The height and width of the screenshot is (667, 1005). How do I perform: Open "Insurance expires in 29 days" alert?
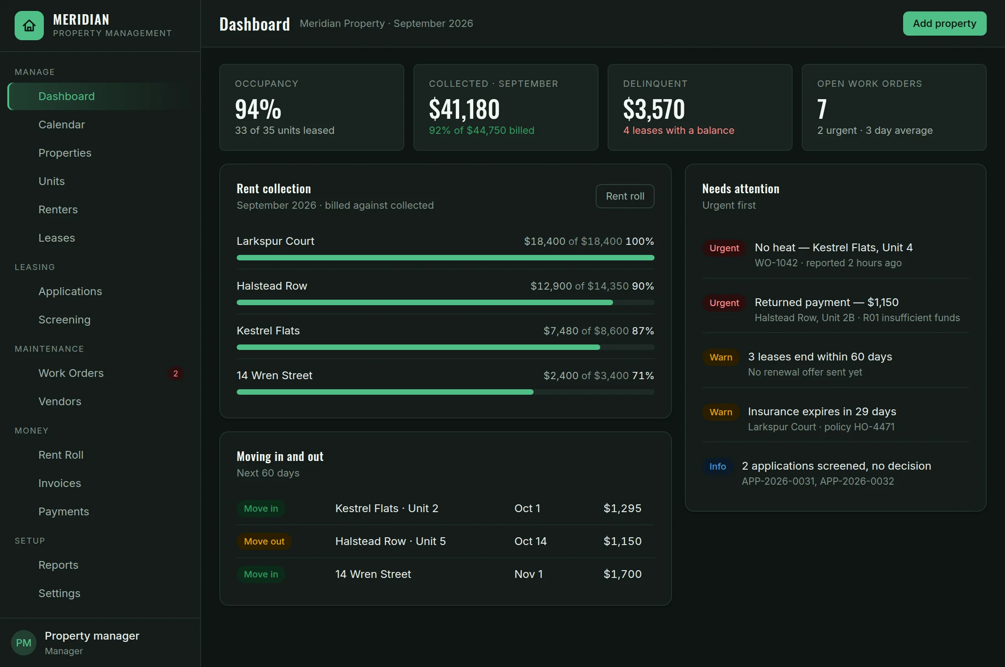click(x=835, y=419)
